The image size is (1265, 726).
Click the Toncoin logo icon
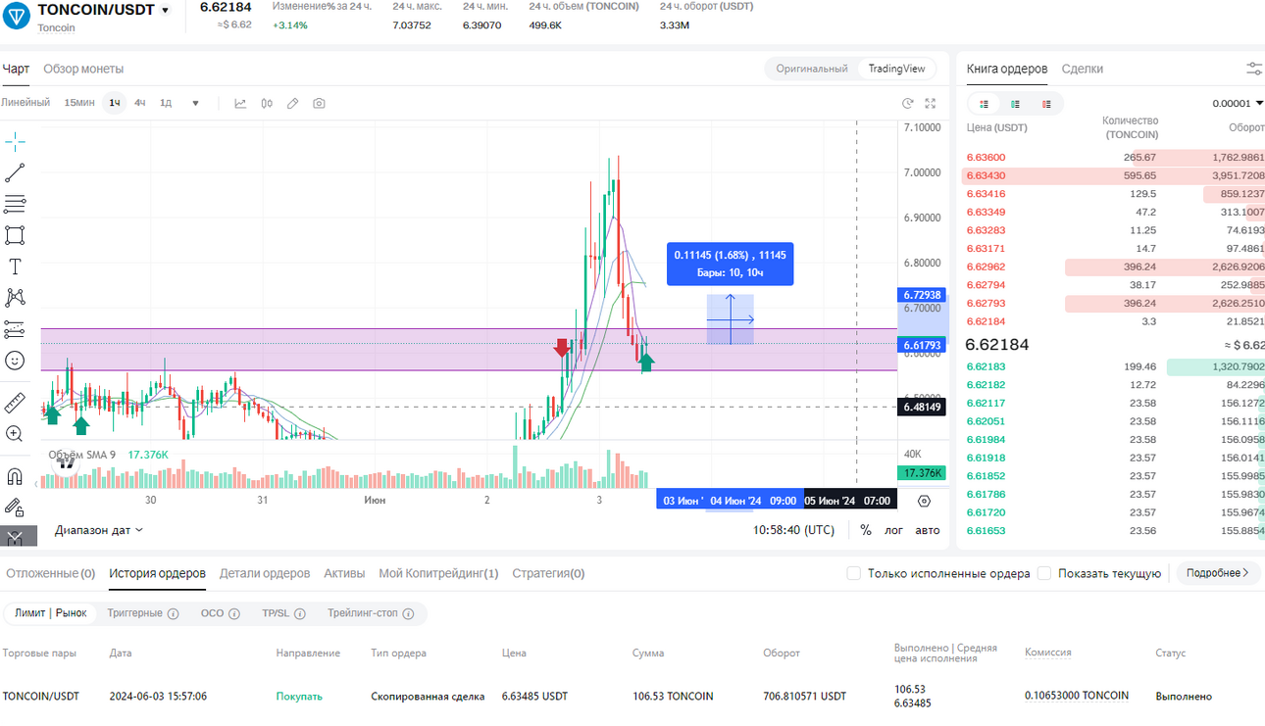point(17,15)
